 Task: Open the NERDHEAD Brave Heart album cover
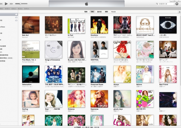click(x=145, y=25)
